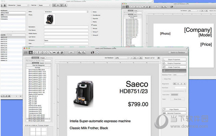Viewport: 216px width, 136px height.
Task: Click the Show Fonts button
Action: (x=177, y=99)
